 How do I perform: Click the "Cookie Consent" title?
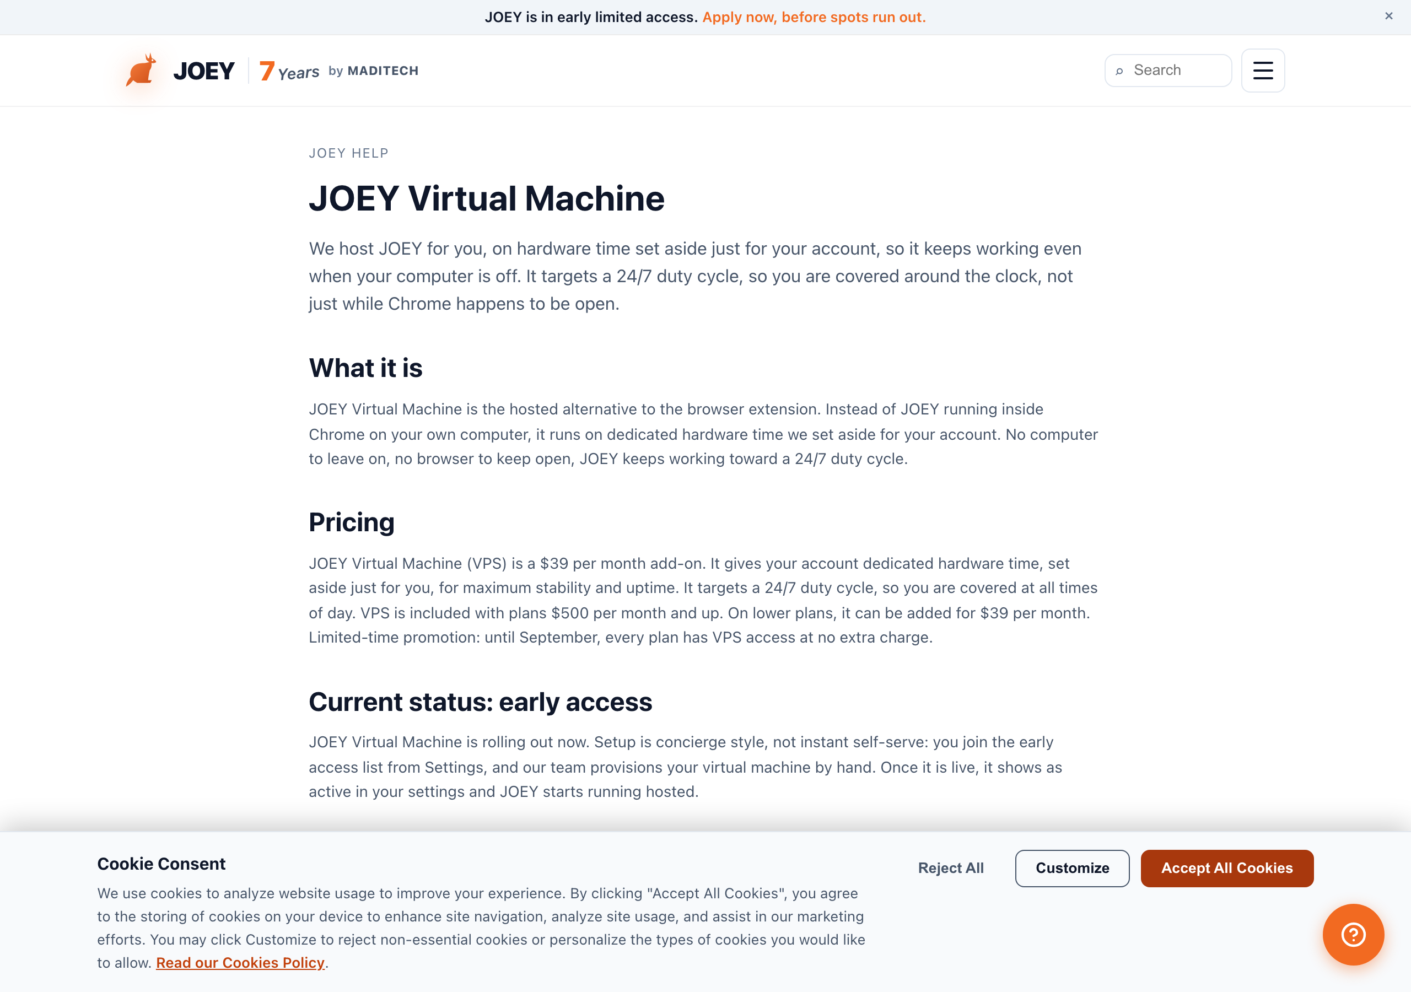coord(161,864)
